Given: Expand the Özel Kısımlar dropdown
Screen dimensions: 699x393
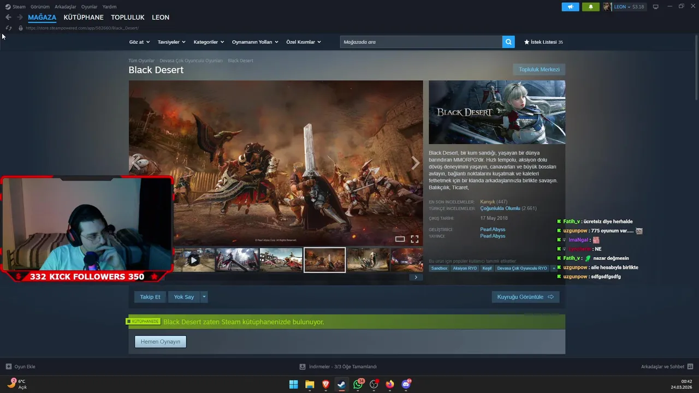Looking at the screenshot, I should pos(304,42).
